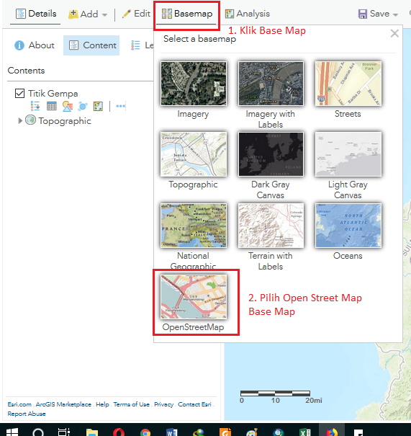Open the Save dropdown menu
Image resolution: width=411 pixels, height=436 pixels.
click(378, 14)
